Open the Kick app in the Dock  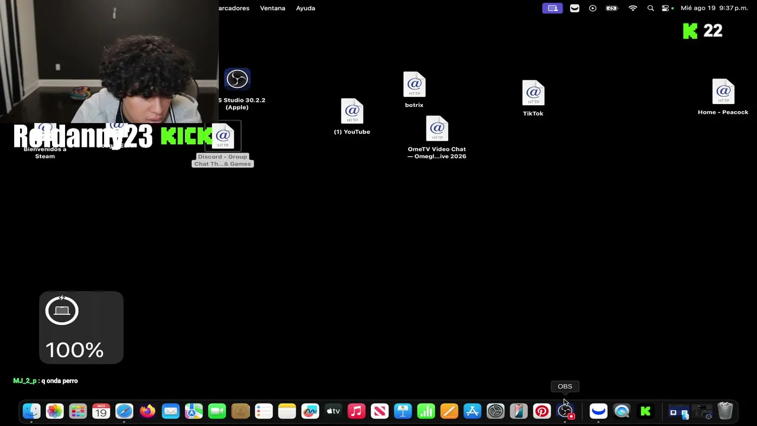[x=645, y=411]
